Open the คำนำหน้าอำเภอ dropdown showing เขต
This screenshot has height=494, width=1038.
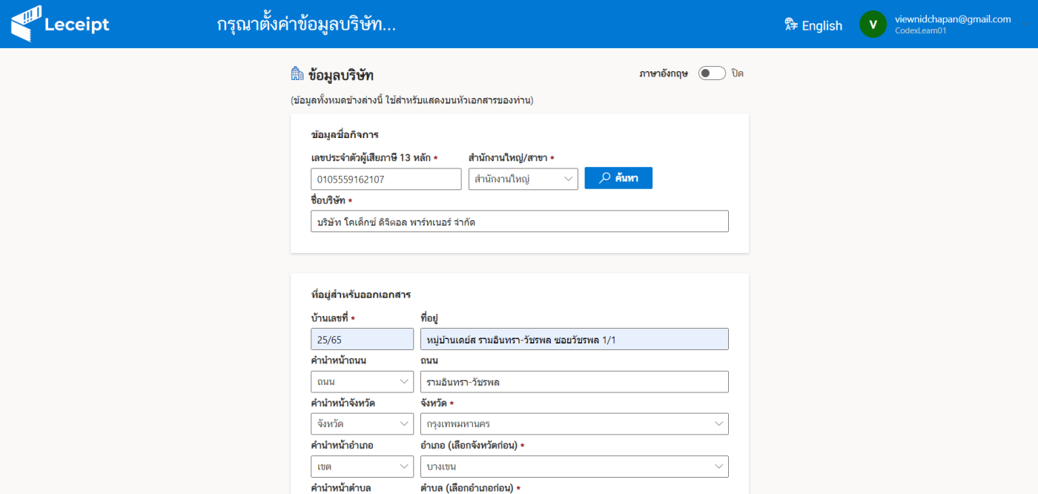362,467
